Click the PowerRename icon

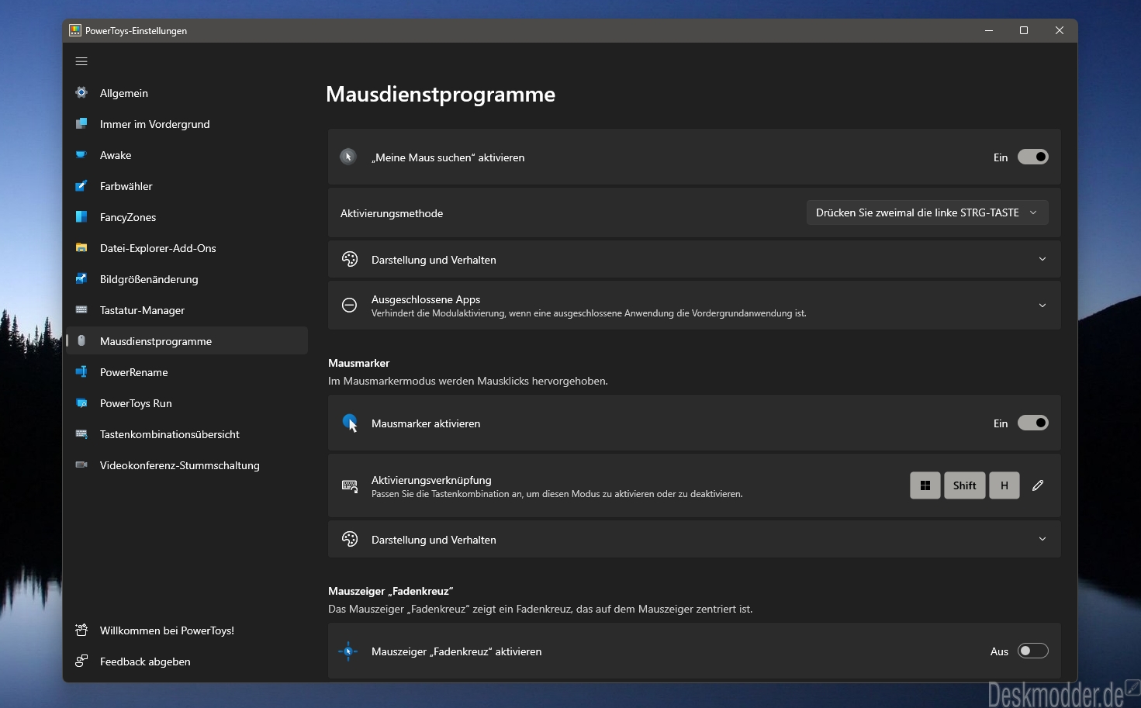coord(81,372)
